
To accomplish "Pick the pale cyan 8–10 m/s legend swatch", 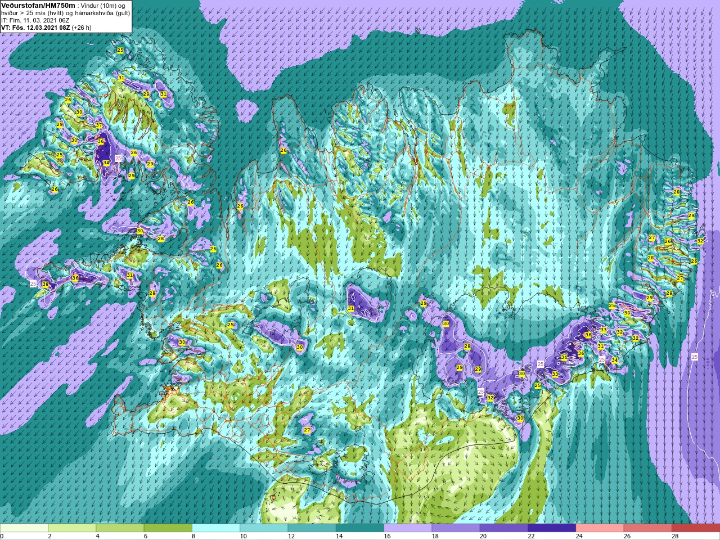I will tap(216, 528).
